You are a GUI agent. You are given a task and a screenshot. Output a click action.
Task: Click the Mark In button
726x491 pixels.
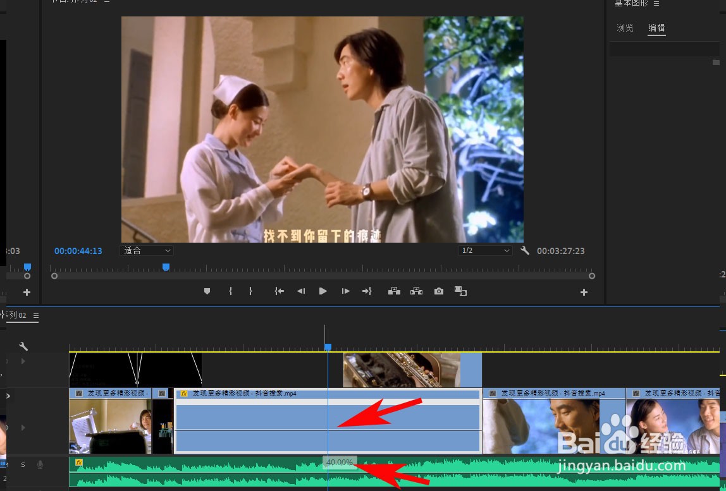click(x=230, y=291)
